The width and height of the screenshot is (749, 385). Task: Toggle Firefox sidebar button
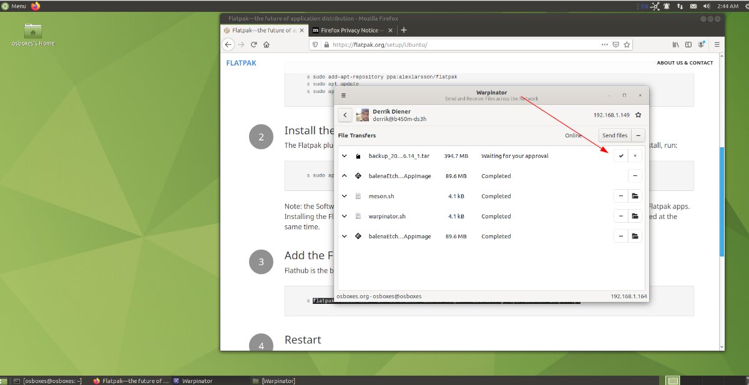point(688,44)
